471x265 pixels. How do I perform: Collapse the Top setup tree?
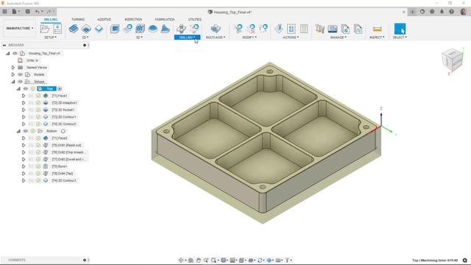coord(18,88)
